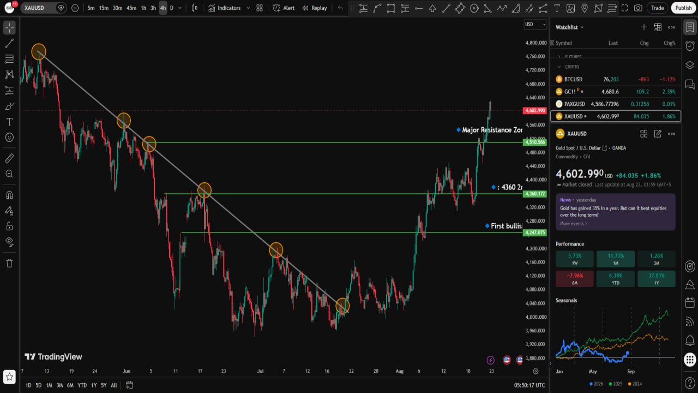The image size is (698, 393).
Task: Open the Fibonacci retracement tools
Action: point(9,59)
